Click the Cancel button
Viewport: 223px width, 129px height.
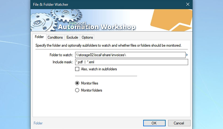pos(179,123)
